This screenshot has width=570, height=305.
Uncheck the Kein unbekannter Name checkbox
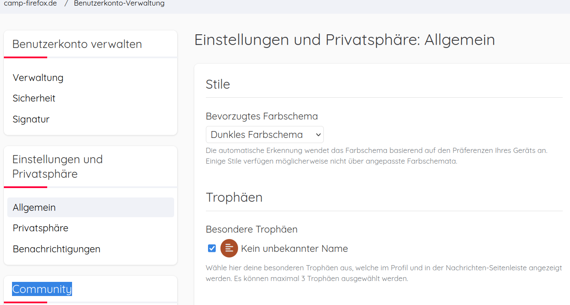point(212,248)
